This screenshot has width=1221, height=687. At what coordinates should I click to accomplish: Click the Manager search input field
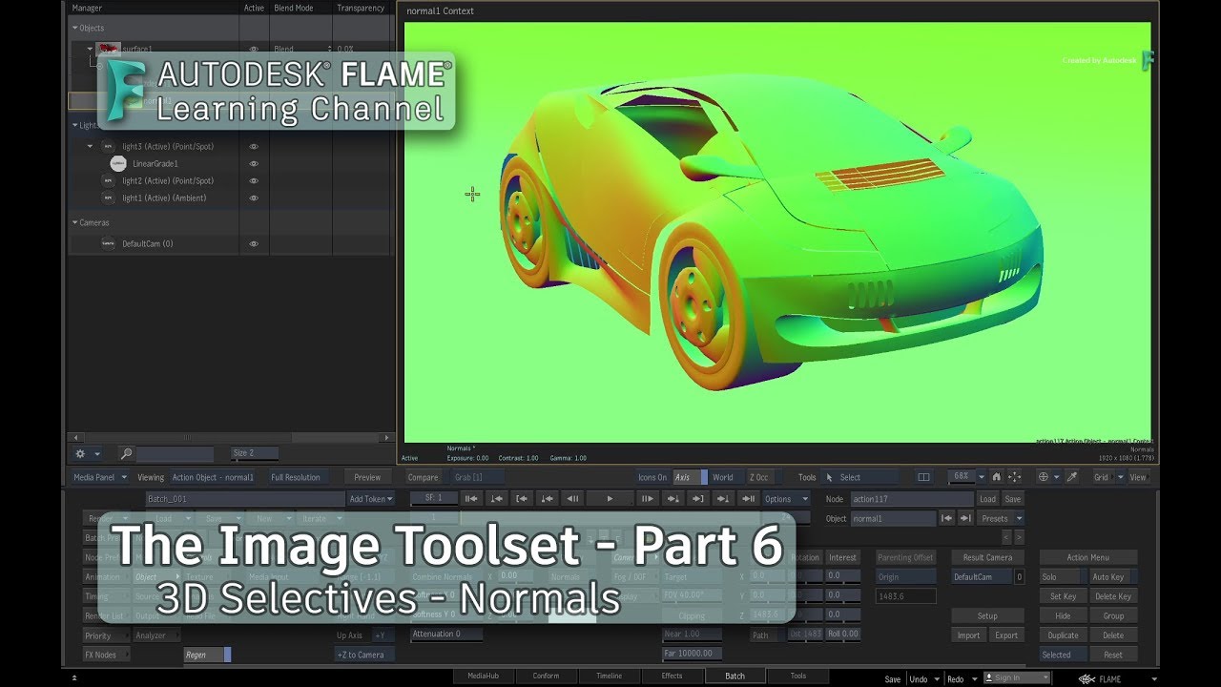pos(175,454)
